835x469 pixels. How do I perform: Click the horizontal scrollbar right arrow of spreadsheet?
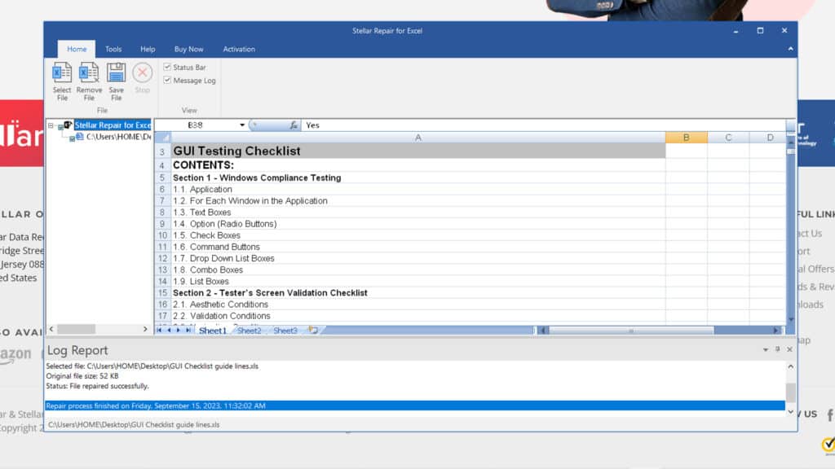[776, 331]
